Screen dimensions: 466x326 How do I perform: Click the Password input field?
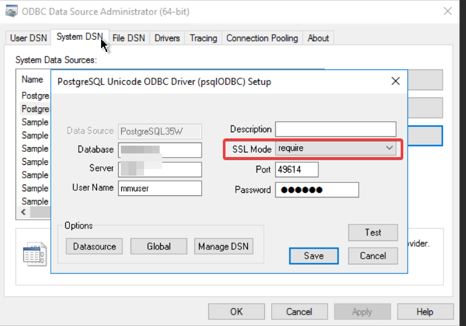317,190
